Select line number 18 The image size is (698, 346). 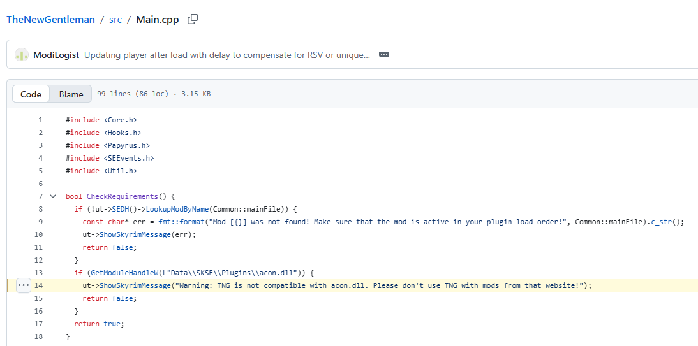[39, 336]
